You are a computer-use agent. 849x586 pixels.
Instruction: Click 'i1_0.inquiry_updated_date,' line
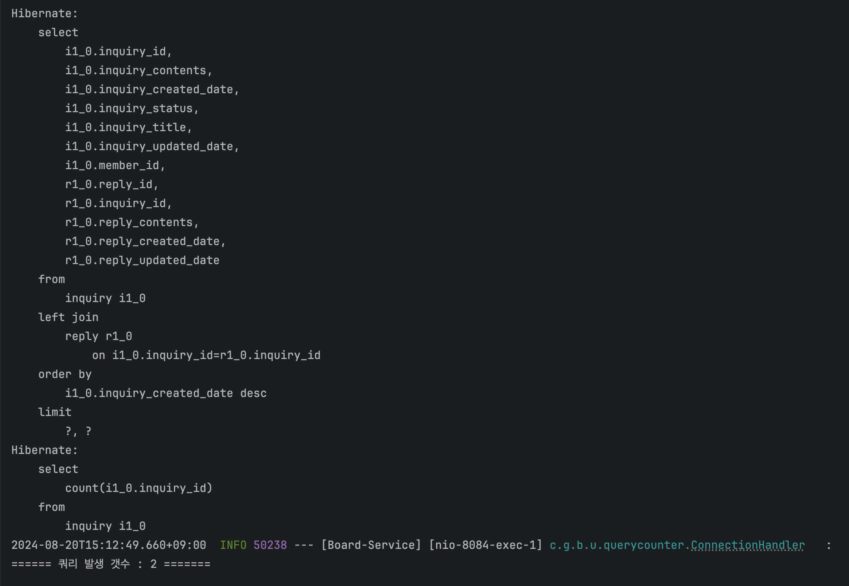point(152,146)
